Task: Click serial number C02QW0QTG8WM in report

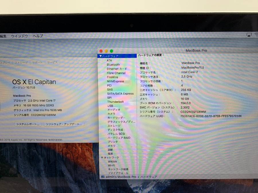Action: tap(193, 112)
